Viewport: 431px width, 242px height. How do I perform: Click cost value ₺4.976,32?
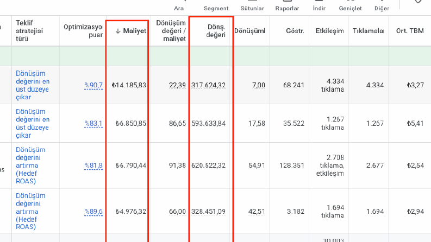131,212
